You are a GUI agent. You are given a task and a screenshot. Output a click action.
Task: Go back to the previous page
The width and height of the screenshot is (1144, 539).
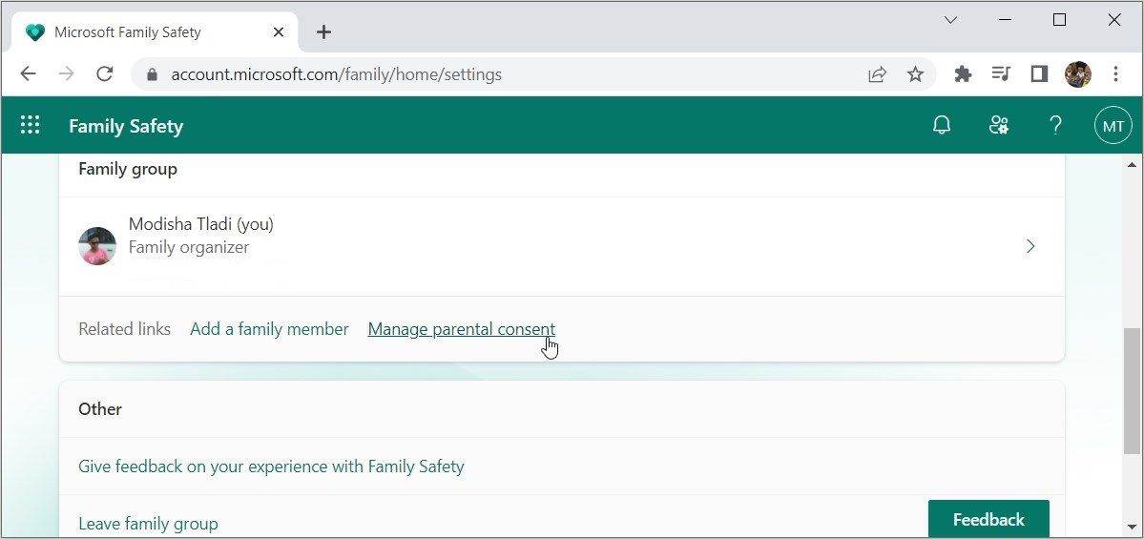pos(28,73)
